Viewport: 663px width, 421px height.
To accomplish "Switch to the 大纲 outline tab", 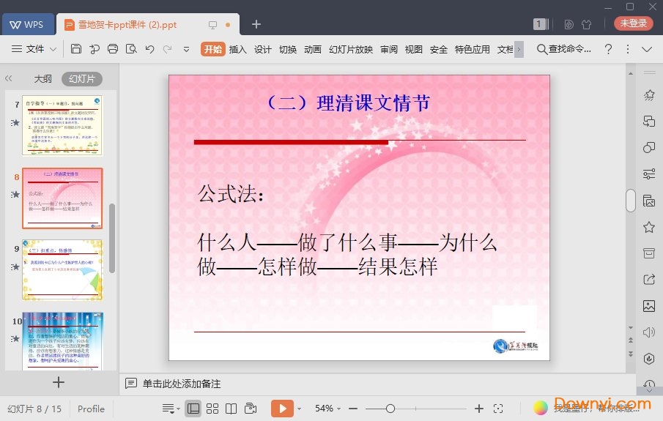I will (42, 78).
